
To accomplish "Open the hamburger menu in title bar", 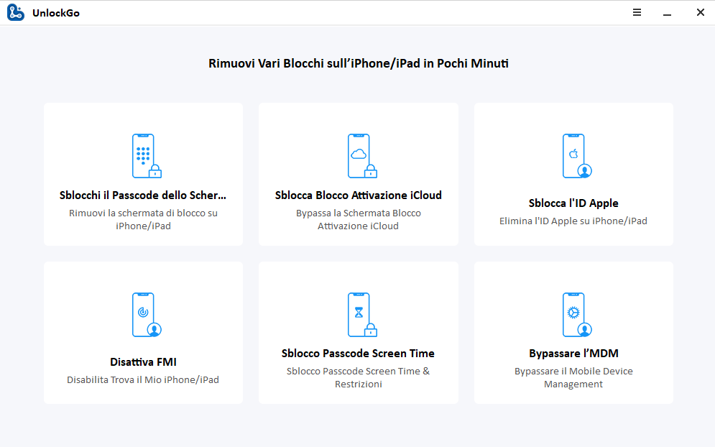I will coord(637,12).
